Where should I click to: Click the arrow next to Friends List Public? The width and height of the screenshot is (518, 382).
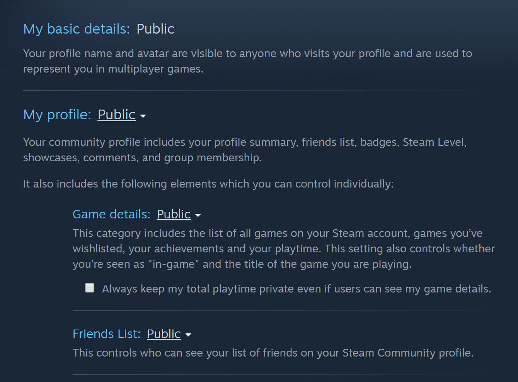(188, 335)
